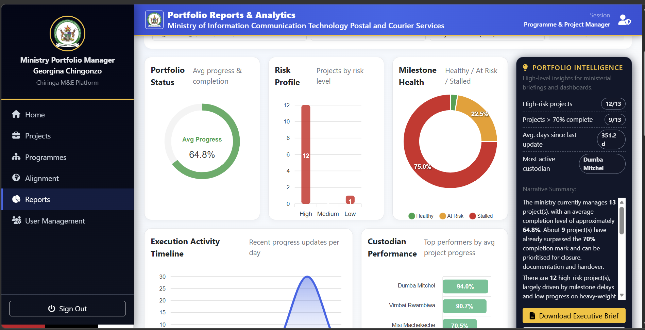Viewport: 645px width, 330px height.
Task: Click the people icon beside User Management
Action: [x=16, y=221]
